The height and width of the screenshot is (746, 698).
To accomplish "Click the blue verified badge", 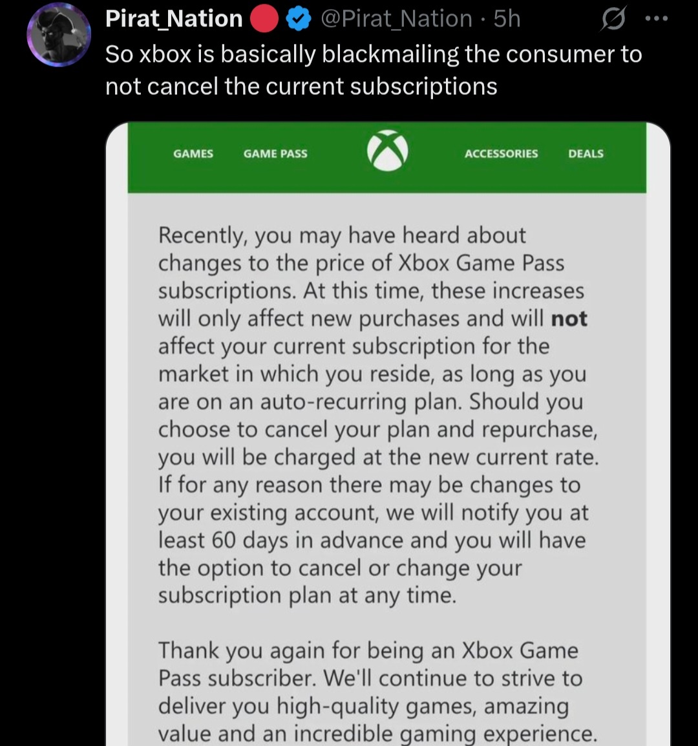I will (x=299, y=19).
